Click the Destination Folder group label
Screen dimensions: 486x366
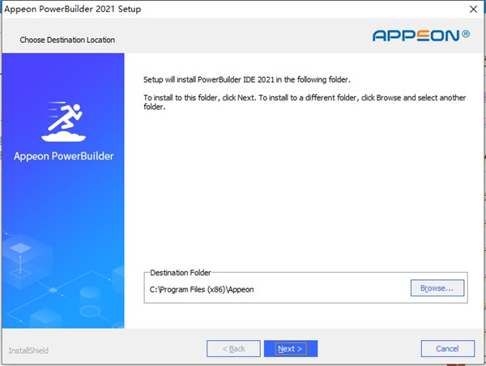click(x=180, y=273)
